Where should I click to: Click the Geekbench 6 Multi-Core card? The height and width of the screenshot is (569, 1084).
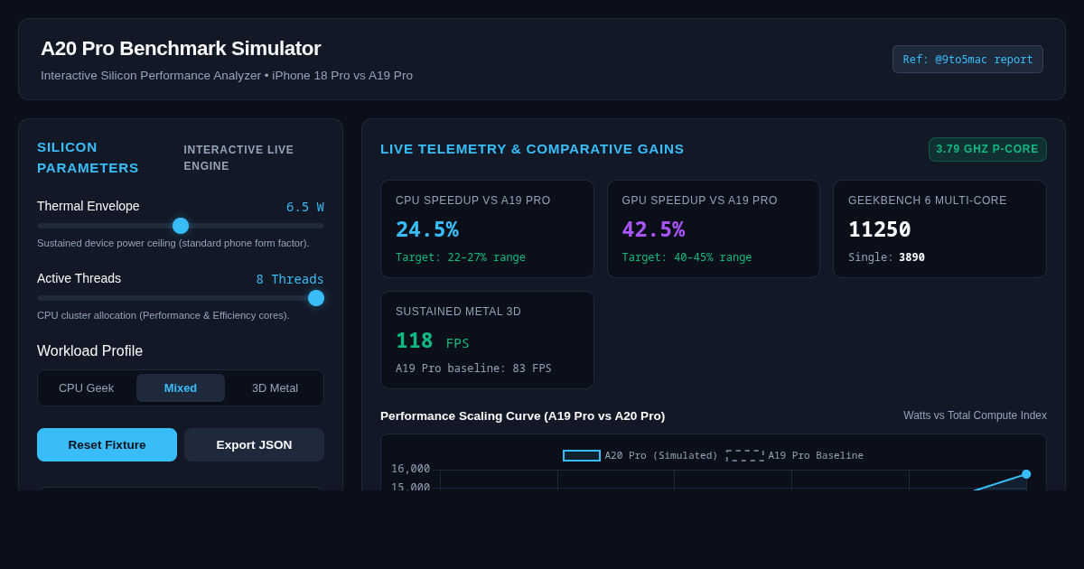939,229
